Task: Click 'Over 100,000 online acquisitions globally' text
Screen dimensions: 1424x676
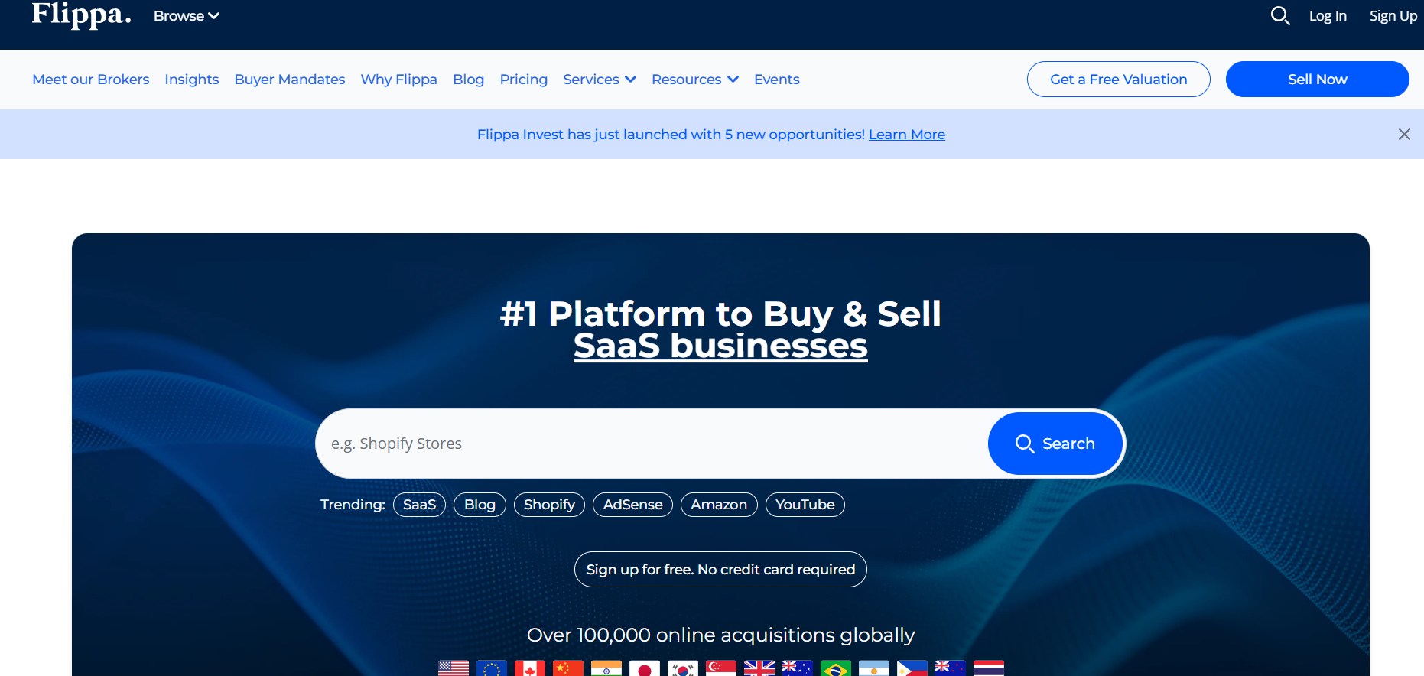Action: click(x=720, y=635)
